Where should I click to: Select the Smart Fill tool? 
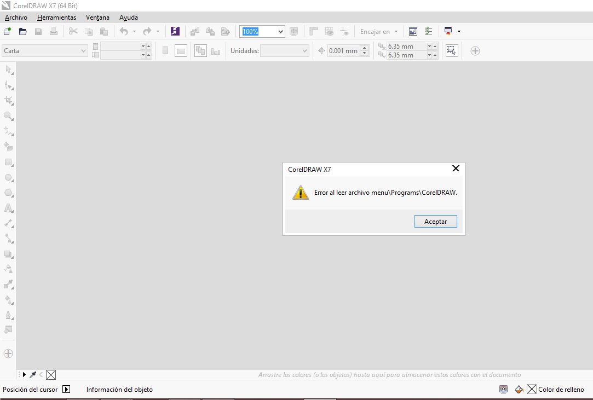(x=9, y=146)
